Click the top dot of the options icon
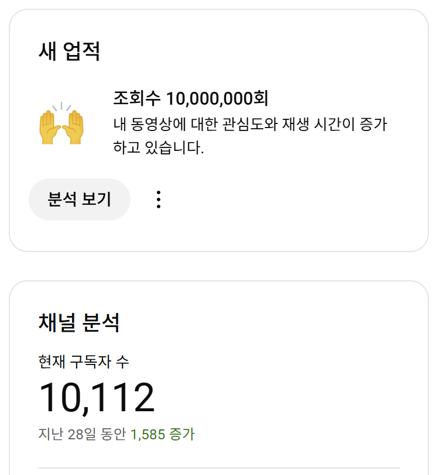This screenshot has height=475, width=436. point(159,192)
